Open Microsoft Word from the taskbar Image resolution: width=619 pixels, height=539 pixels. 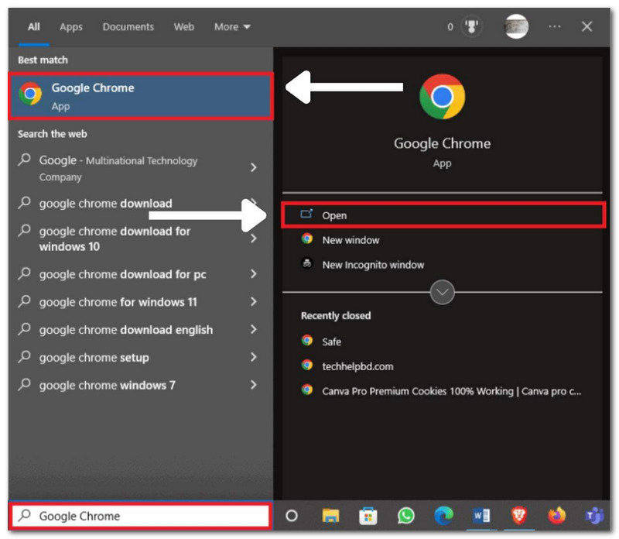pos(481,516)
